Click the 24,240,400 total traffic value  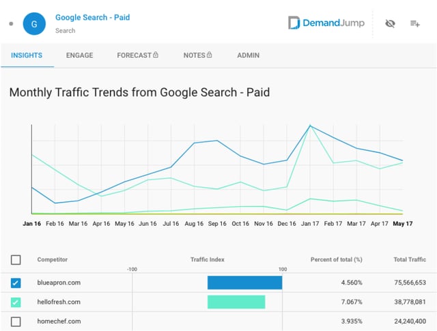(x=410, y=321)
